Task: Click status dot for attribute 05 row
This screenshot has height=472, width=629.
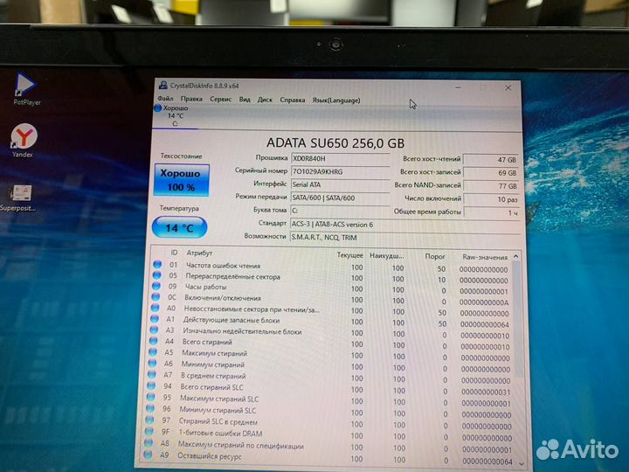Action: coord(157,275)
